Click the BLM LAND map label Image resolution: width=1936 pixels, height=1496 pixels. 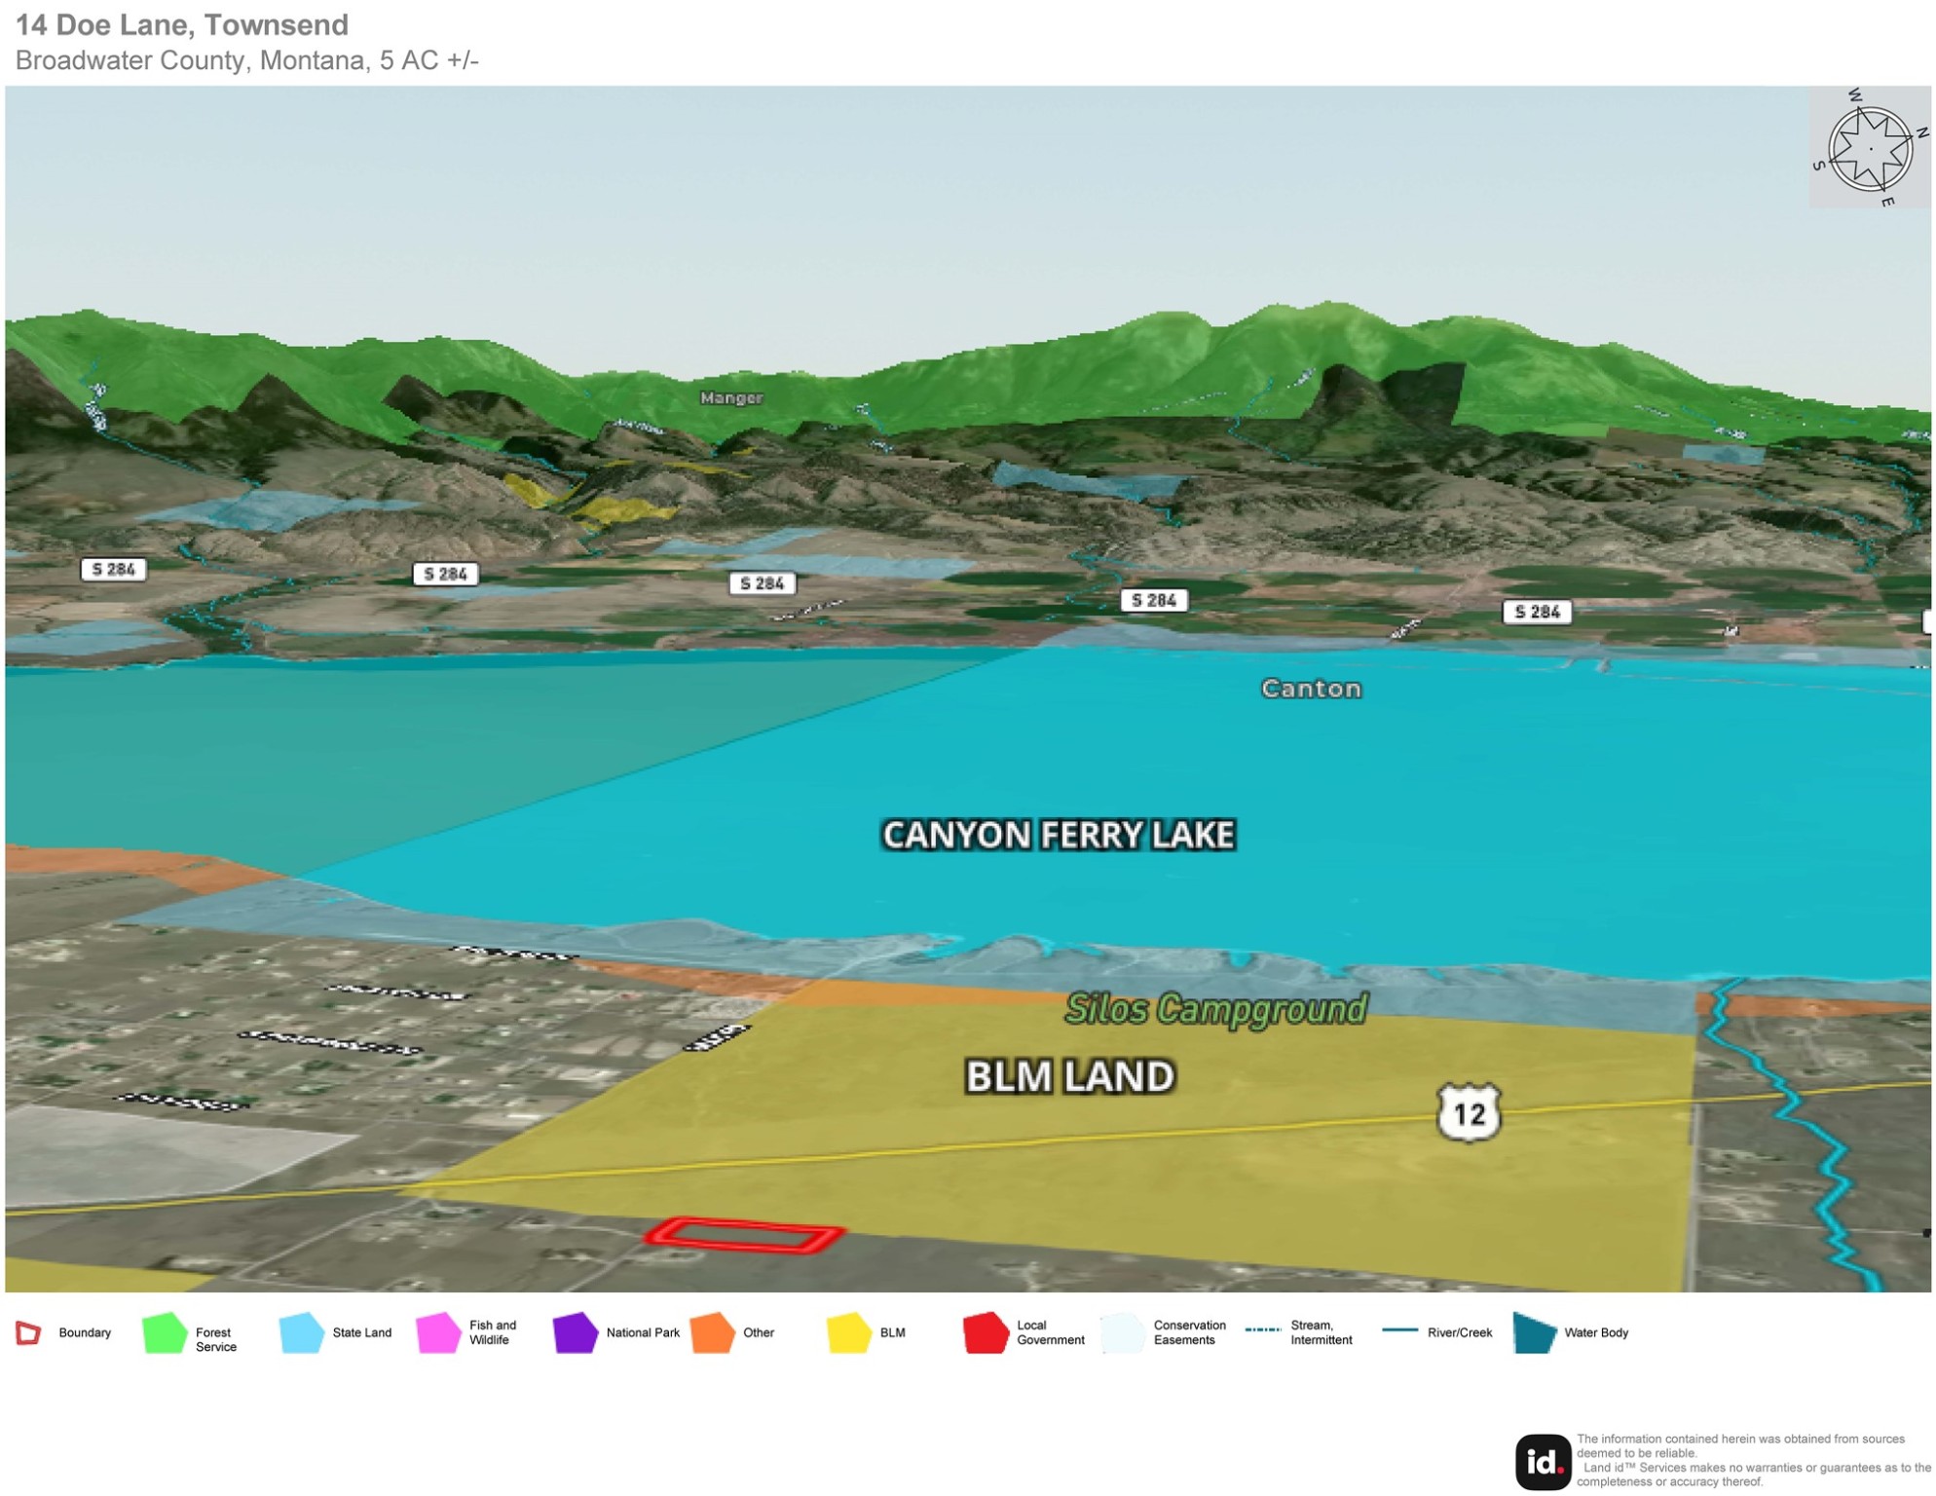(1069, 1077)
